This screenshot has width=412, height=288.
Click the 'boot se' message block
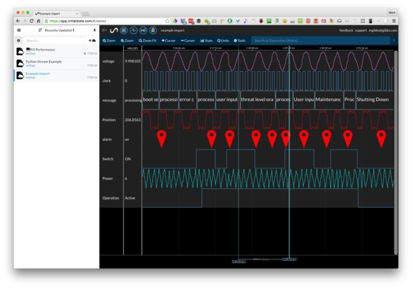click(x=151, y=100)
